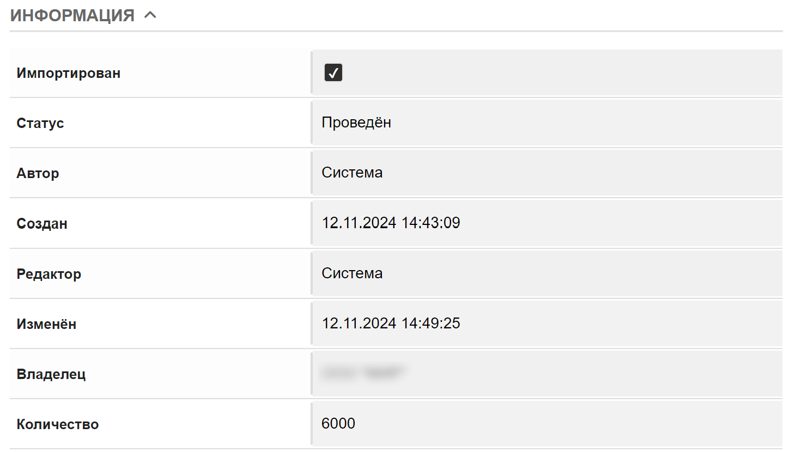790x452 pixels.
Task: Click the Количество label
Action: point(58,425)
